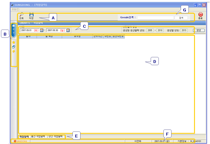
Task: Click the red 종료 (exit) power icon
Action: (200, 15)
